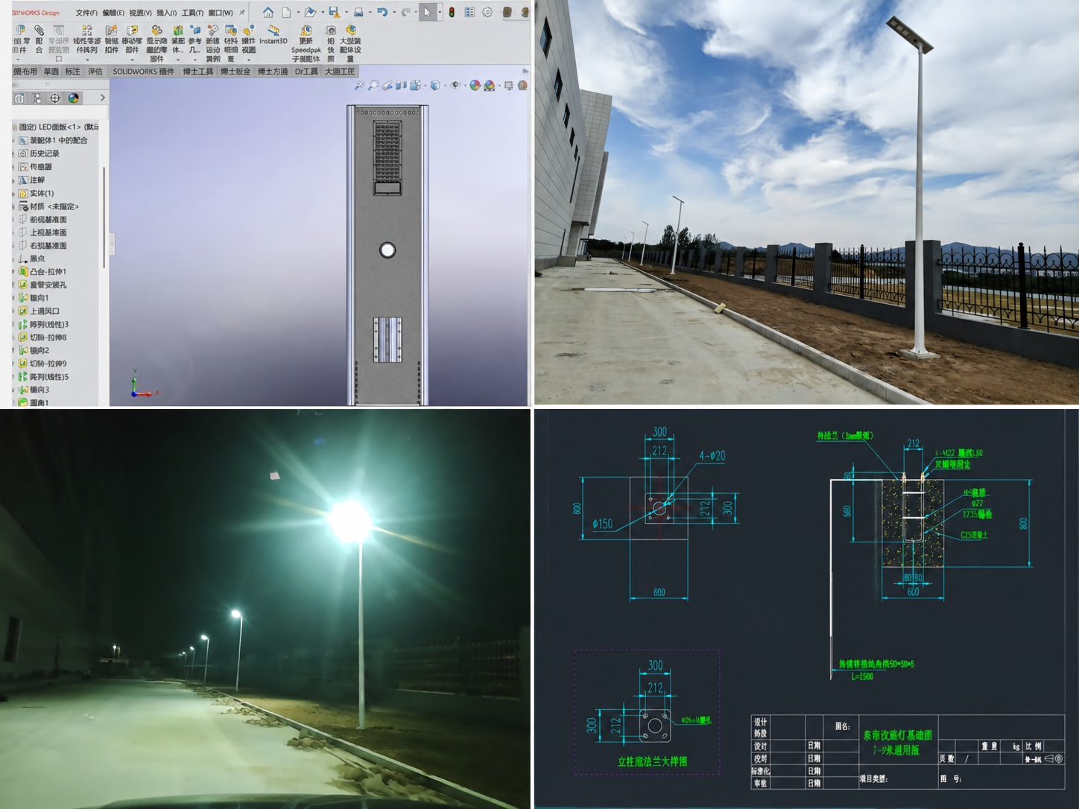The image size is (1079, 809).
Task: Open Edit Appearance color ball
Action: click(475, 86)
